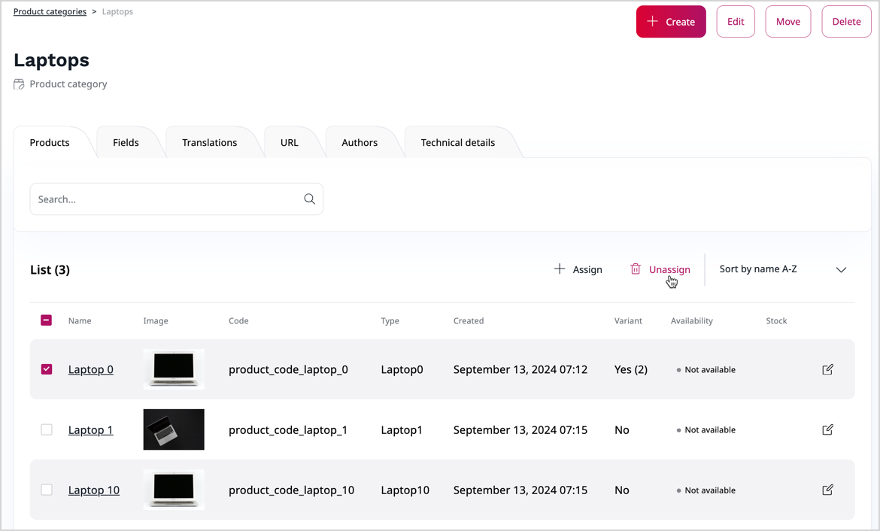This screenshot has width=880, height=531.
Task: Click the Edit button
Action: click(735, 22)
